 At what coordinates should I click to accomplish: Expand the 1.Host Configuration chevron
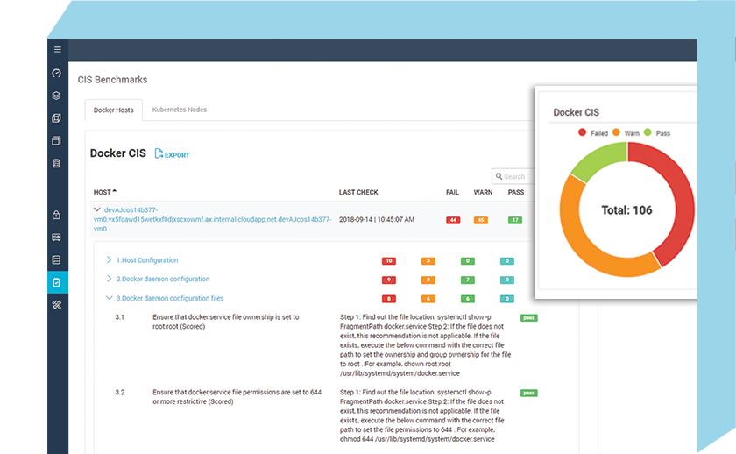(x=109, y=259)
